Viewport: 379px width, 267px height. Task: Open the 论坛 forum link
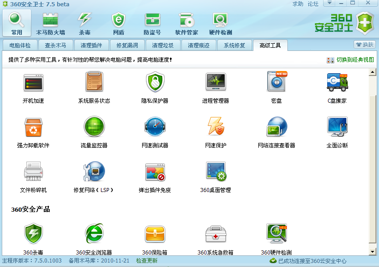313,4
